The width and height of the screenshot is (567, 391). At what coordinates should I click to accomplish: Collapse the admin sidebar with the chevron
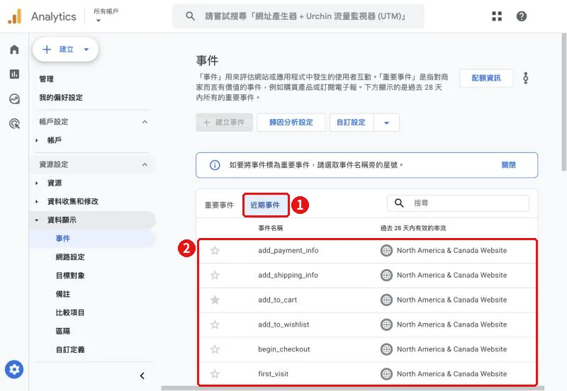(x=142, y=376)
